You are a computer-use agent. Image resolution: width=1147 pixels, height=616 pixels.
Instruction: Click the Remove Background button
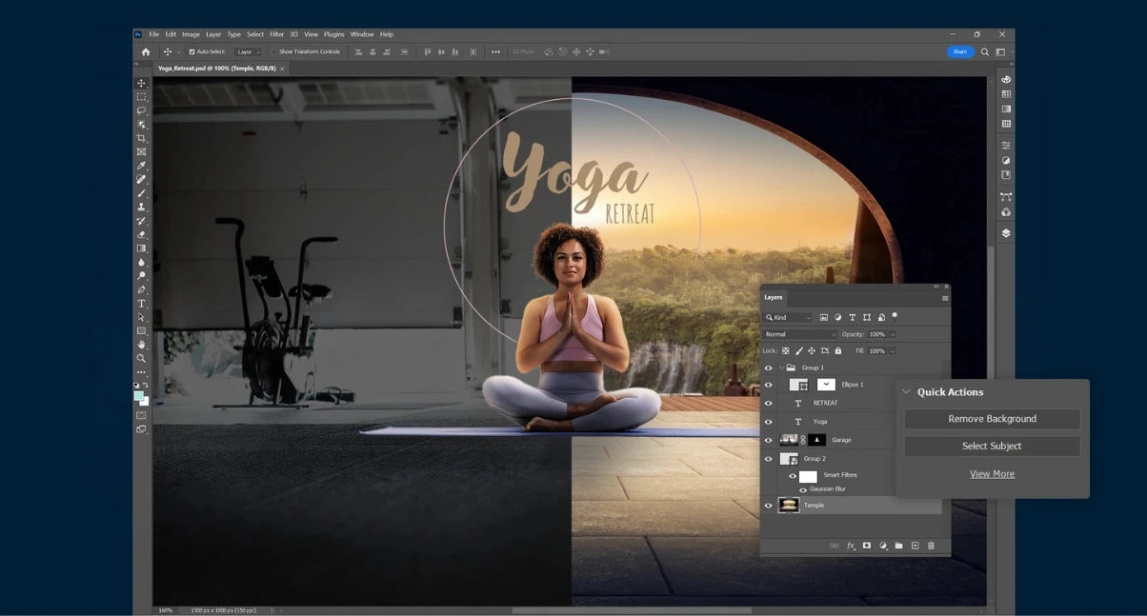(992, 419)
